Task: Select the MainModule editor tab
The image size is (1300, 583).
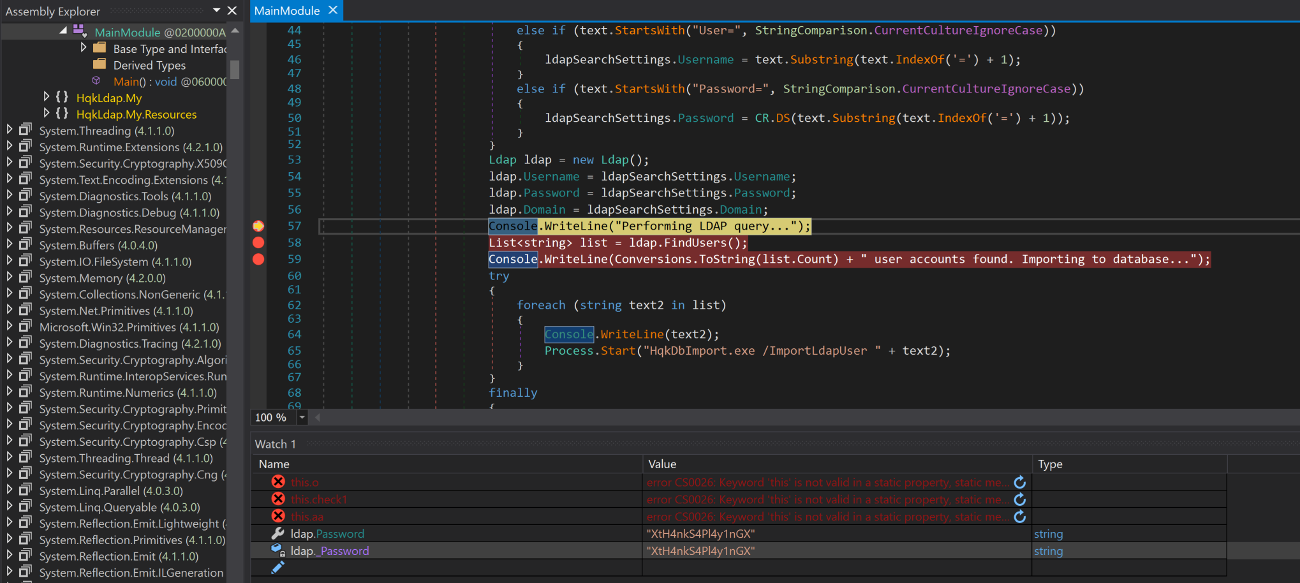Action: [287, 11]
